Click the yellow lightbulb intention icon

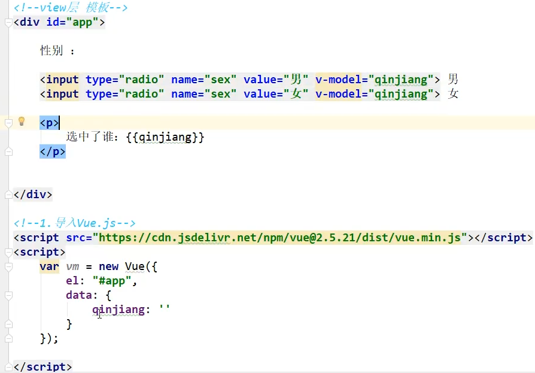tap(22, 121)
